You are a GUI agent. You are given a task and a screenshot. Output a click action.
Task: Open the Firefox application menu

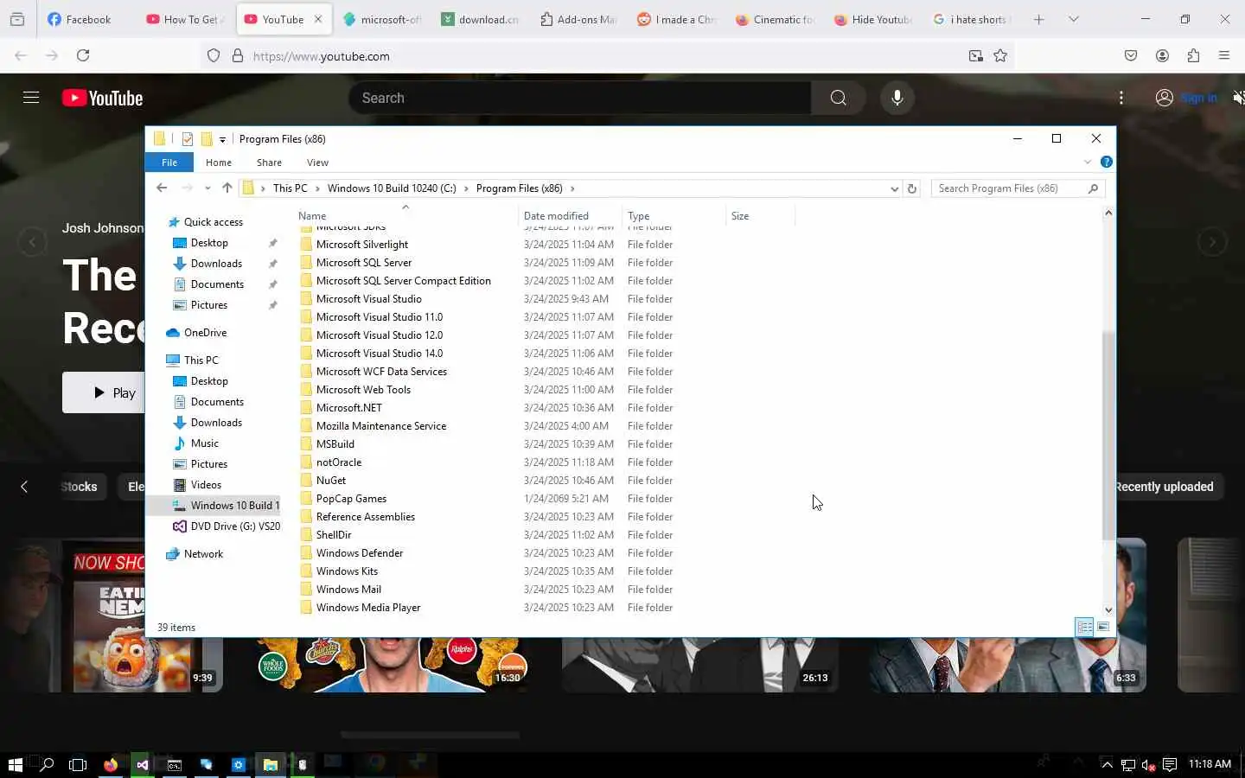coord(1224,55)
